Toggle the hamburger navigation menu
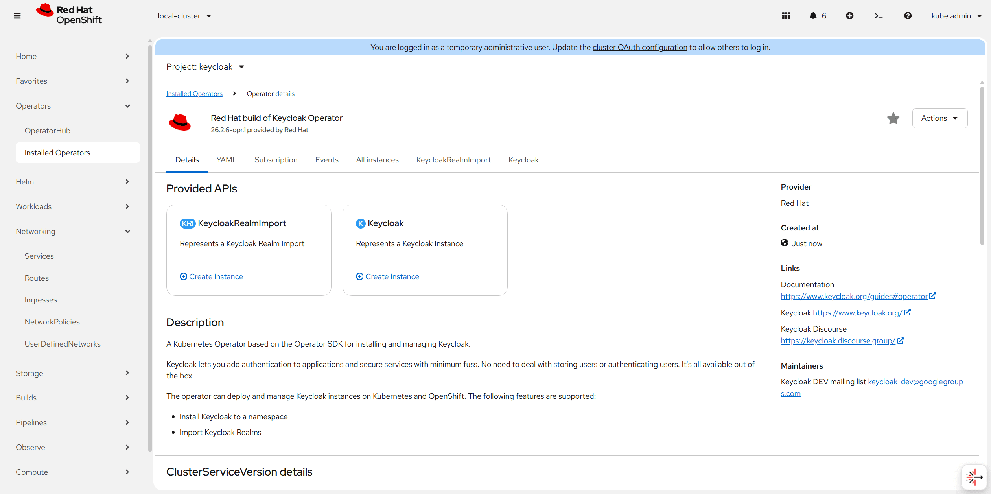The width and height of the screenshot is (991, 494). 17,16
